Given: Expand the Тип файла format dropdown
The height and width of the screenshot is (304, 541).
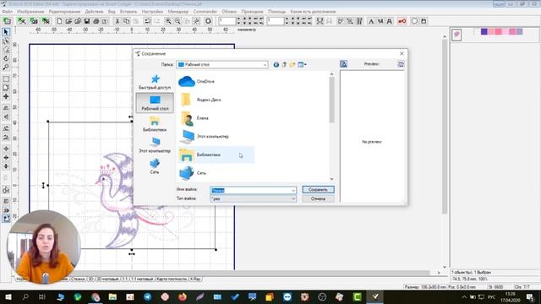Looking at the screenshot, I should click(293, 199).
